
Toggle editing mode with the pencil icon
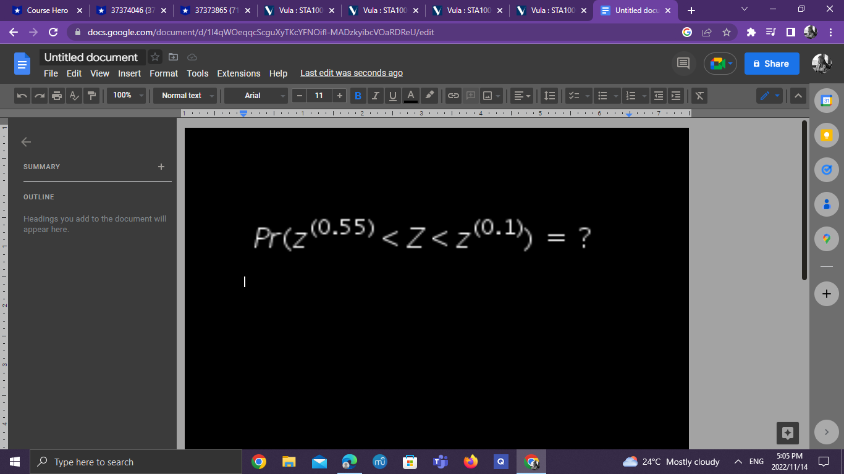pyautogui.click(x=765, y=96)
